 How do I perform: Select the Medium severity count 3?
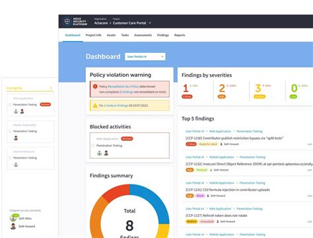258,89
